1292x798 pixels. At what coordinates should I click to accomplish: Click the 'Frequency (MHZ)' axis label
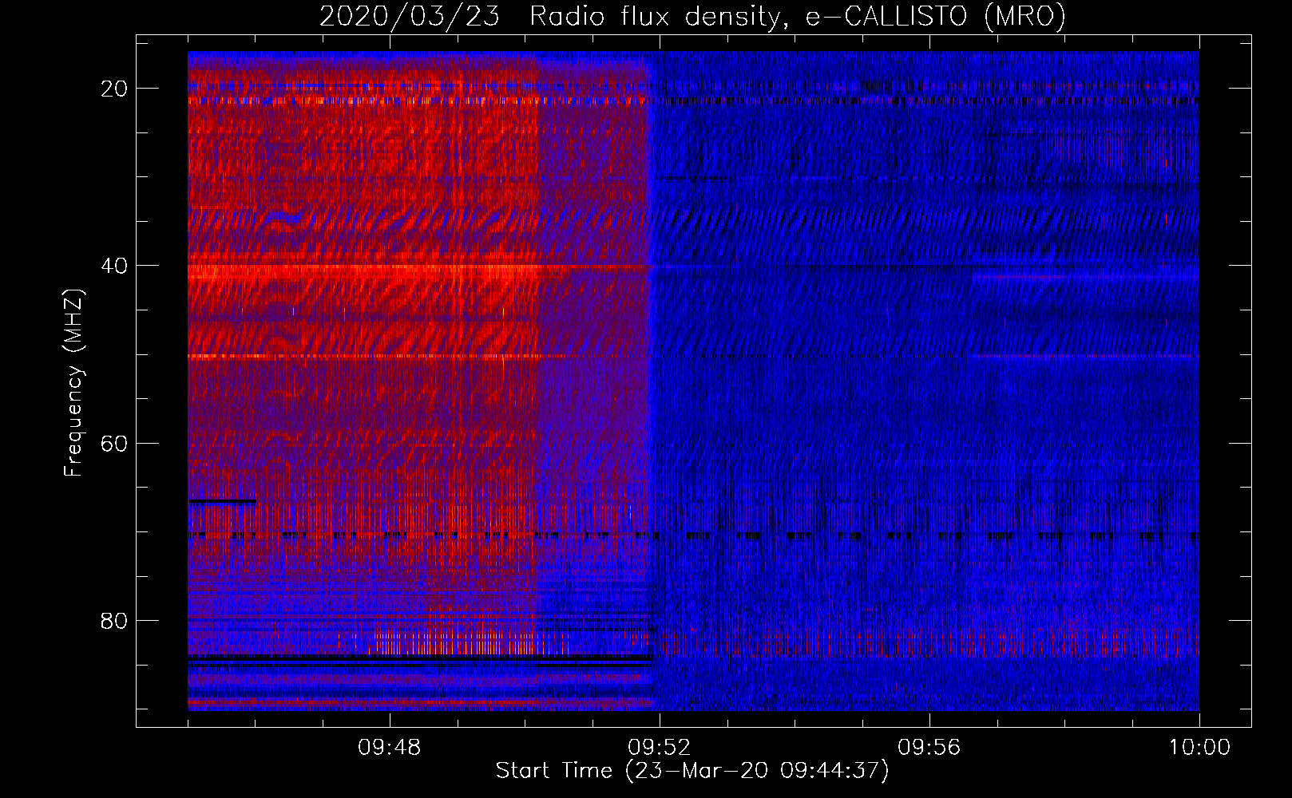pos(73,382)
